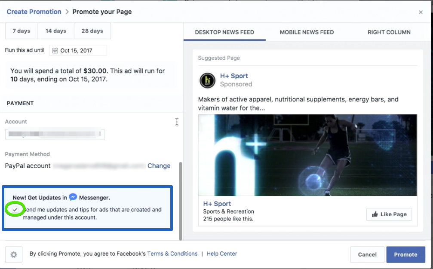Close the Promote your Page dialog
Screen dimensions: 433x269
tap(421, 12)
